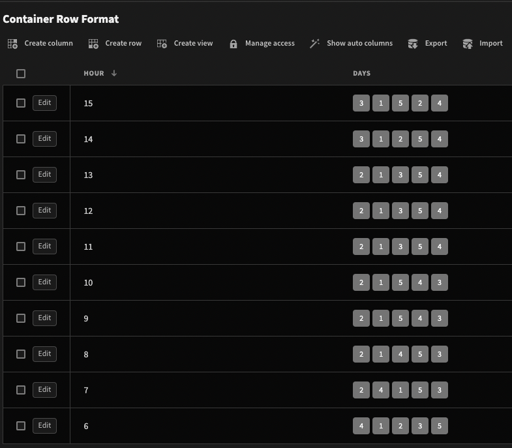
Task: Click day chip 5 in hour 15 row
Action: [400, 103]
